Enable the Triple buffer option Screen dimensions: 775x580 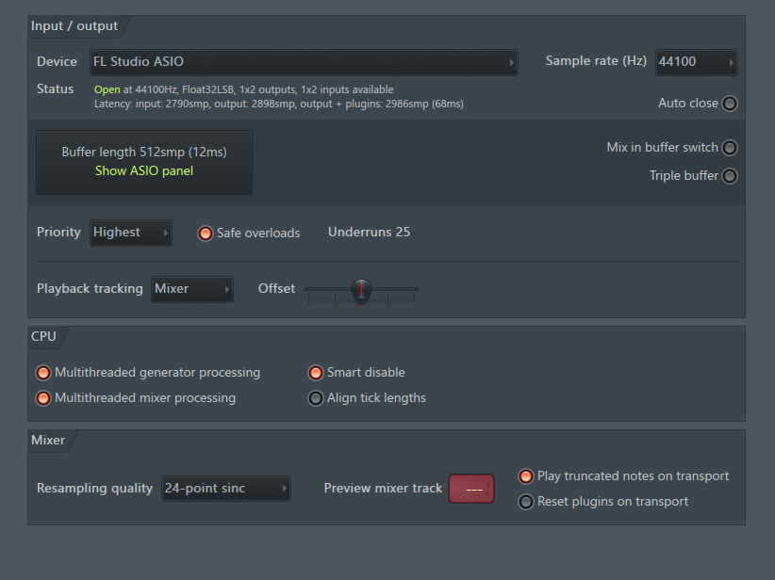click(x=730, y=176)
